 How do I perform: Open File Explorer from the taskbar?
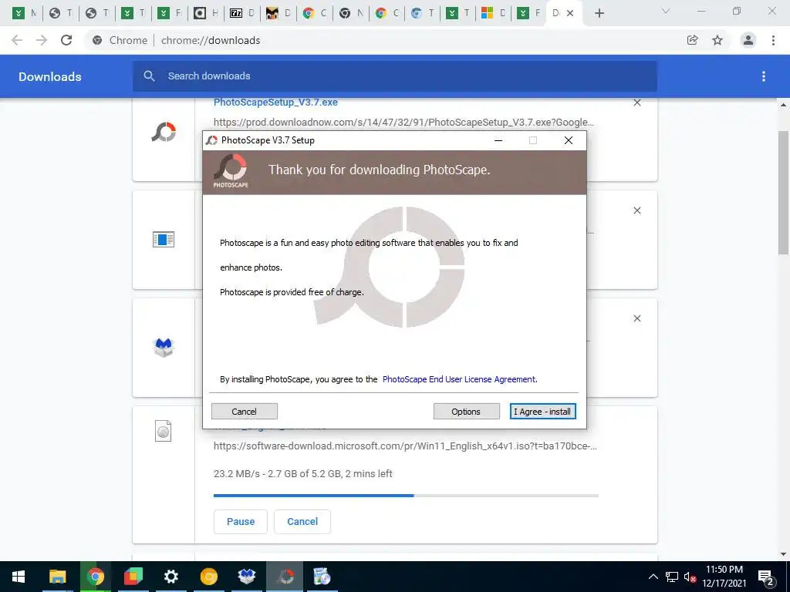click(57, 577)
